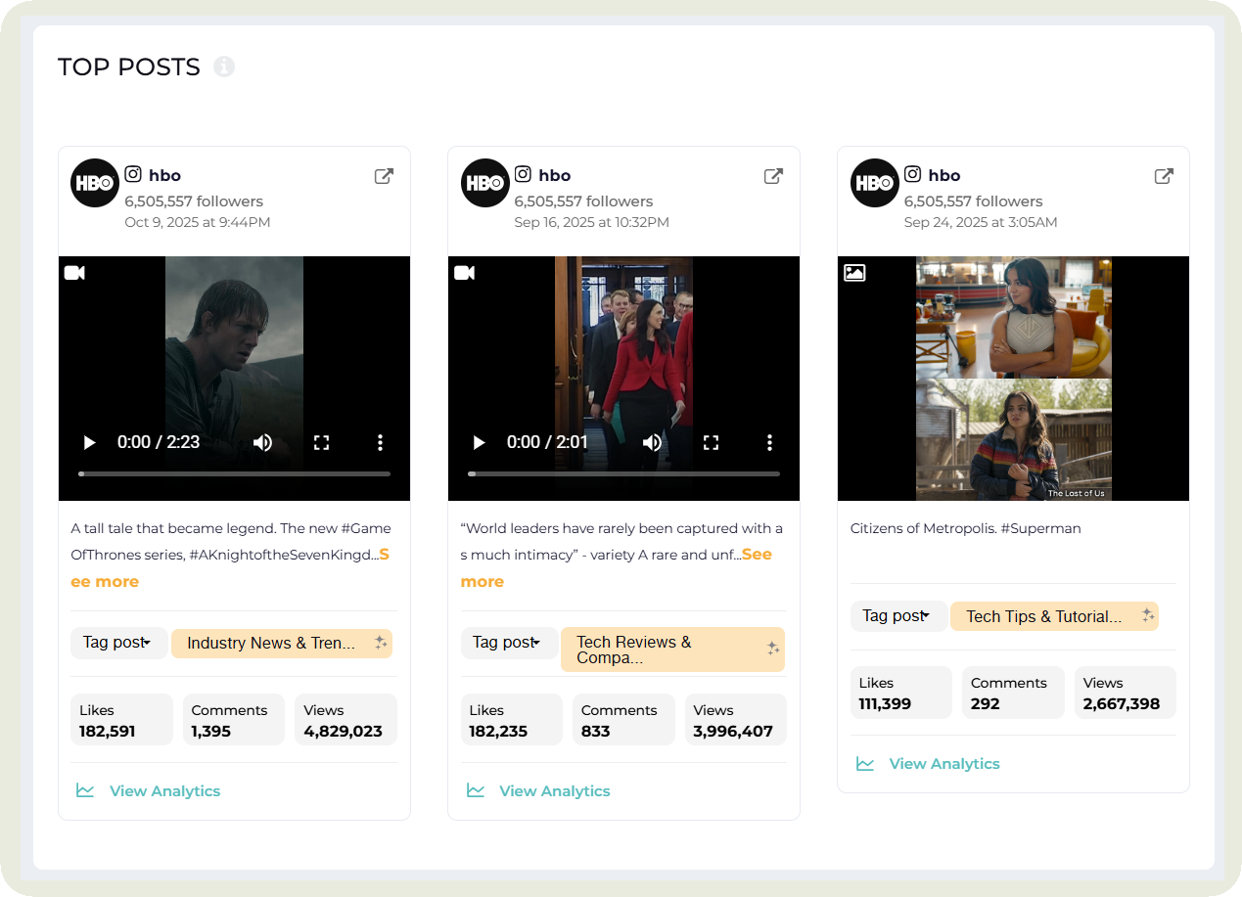Click the sparkle icon on Tech Reviews tag
The width and height of the screenshot is (1242, 897).
click(772, 649)
